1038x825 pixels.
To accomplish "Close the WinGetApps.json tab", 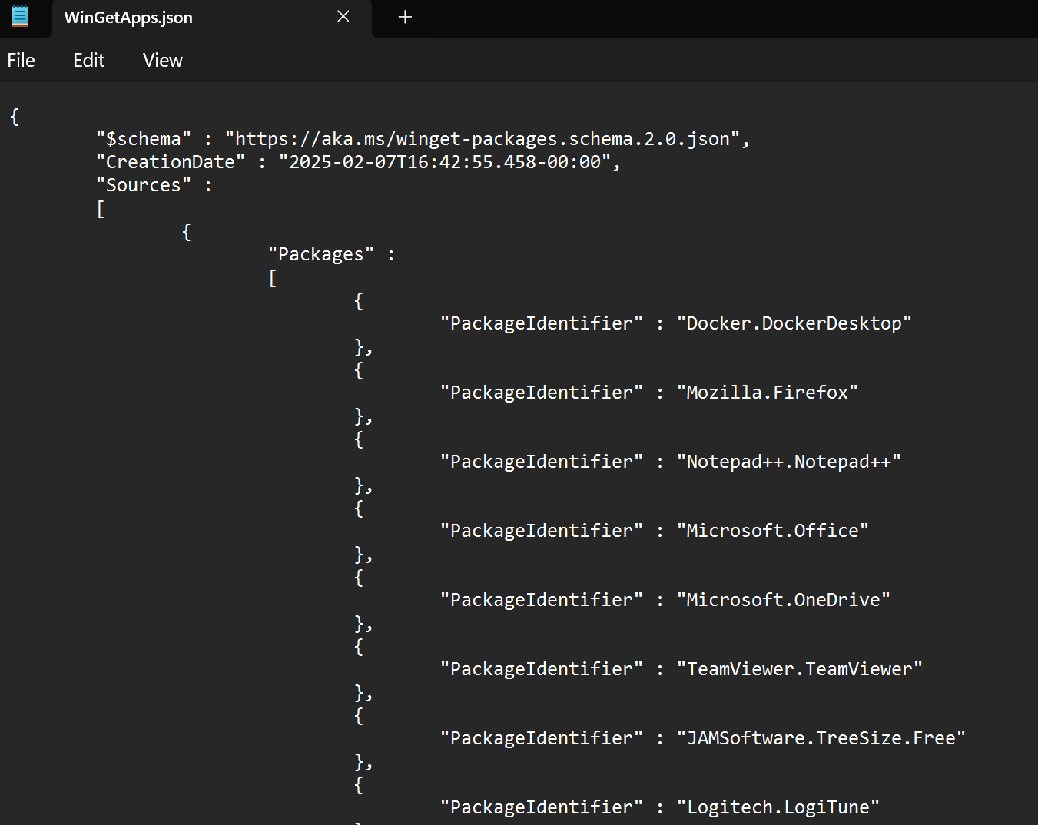I will click(x=343, y=17).
